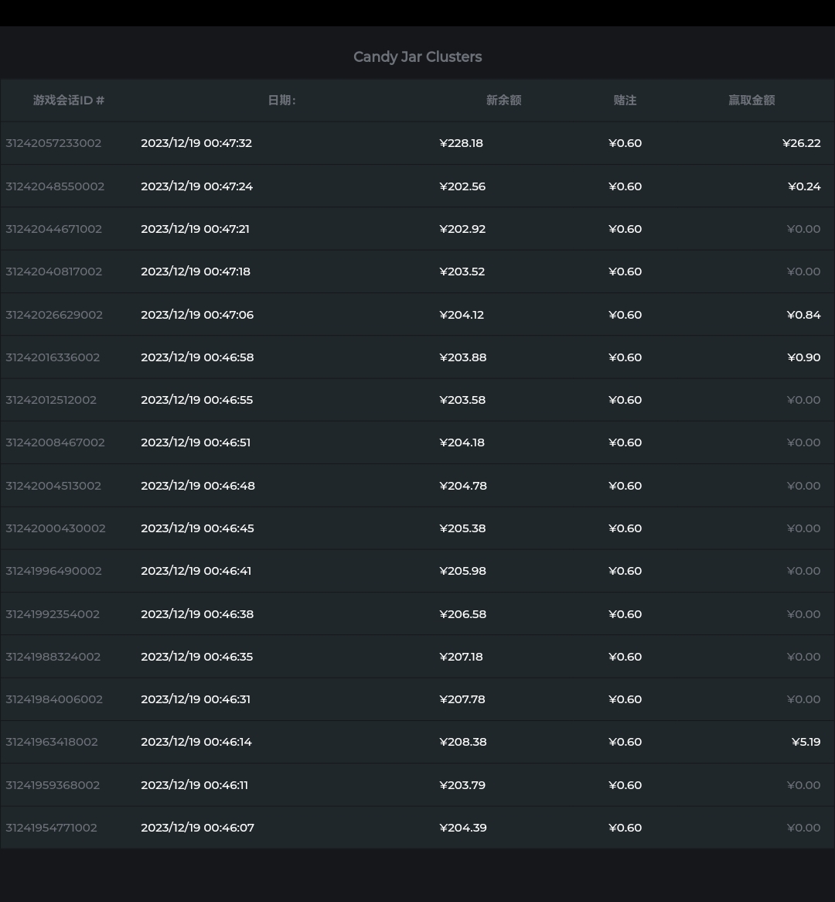Click session ID 31242012512002
Screen dimensions: 835x902
point(51,400)
